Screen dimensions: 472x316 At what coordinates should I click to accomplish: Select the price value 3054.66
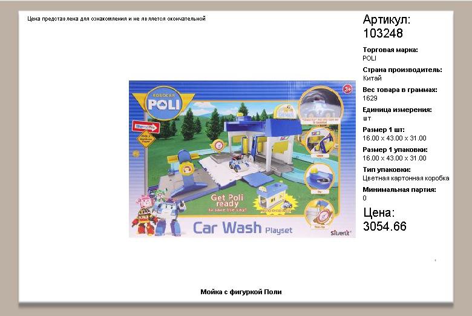[x=385, y=226]
